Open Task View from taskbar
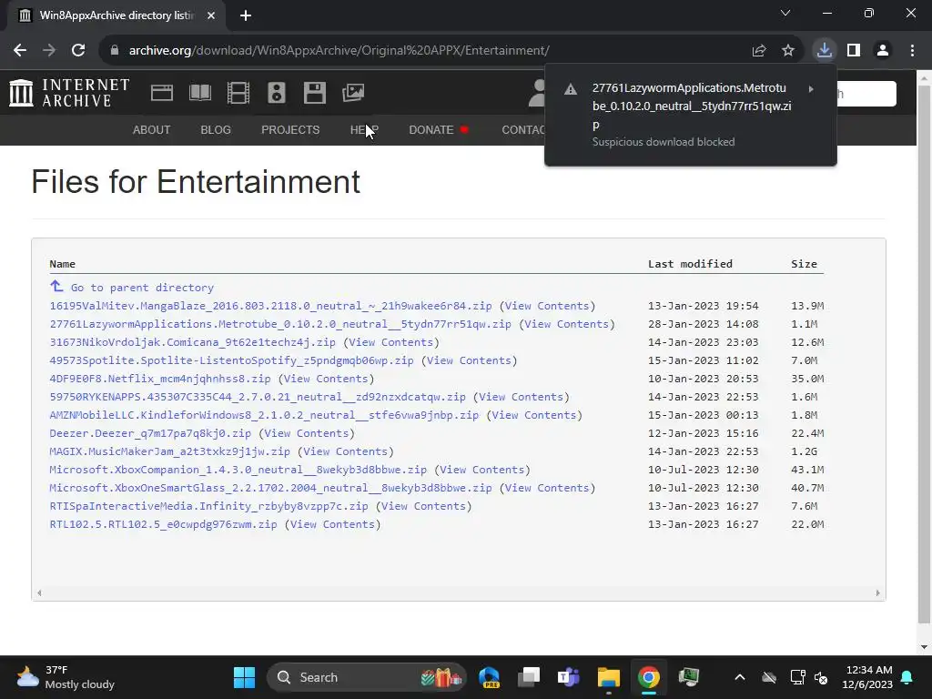 (x=529, y=677)
